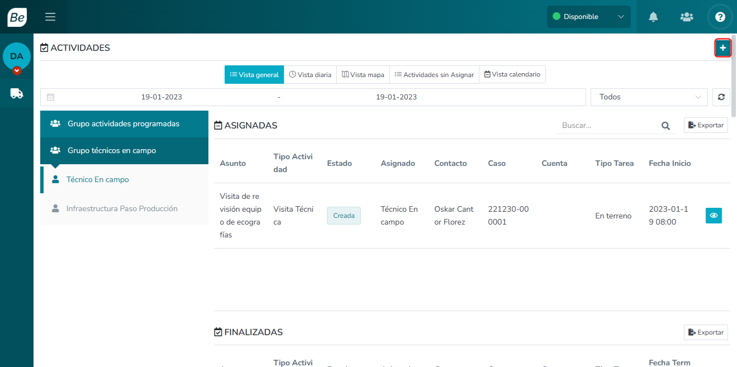737x367 pixels.
Task: Click the Estado column header
Action: (x=340, y=164)
